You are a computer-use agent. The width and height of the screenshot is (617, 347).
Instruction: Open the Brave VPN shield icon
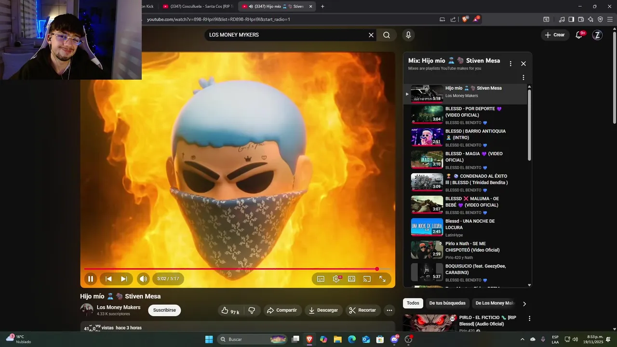600,19
